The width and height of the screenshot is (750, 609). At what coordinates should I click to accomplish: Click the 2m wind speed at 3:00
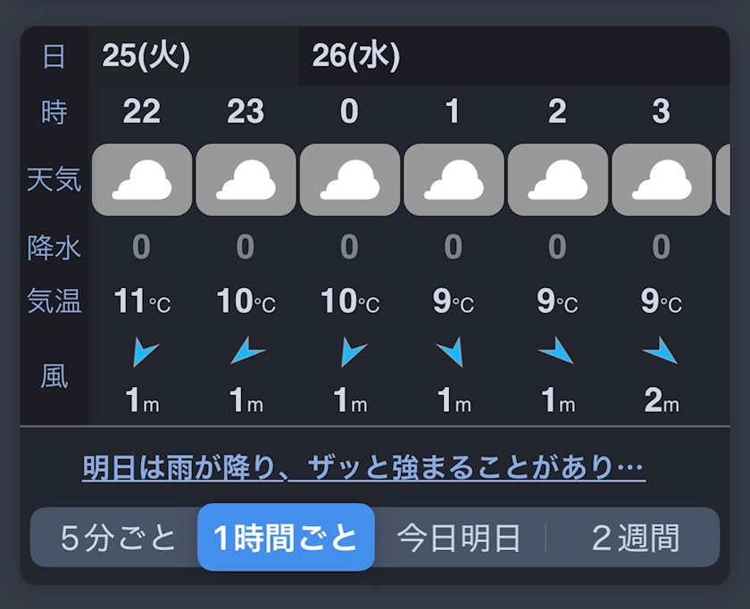[662, 401]
